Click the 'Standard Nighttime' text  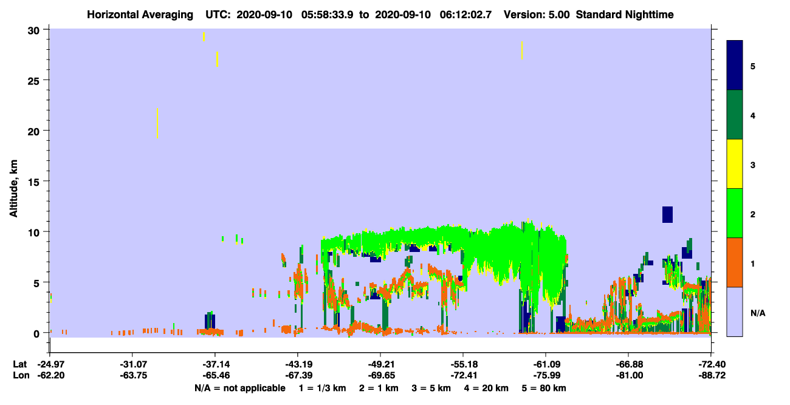pyautogui.click(x=625, y=15)
